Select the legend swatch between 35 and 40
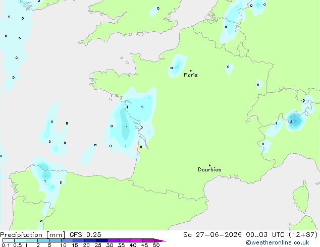Image resolution: width=320 pixels, height=247 pixels. pos(125,240)
